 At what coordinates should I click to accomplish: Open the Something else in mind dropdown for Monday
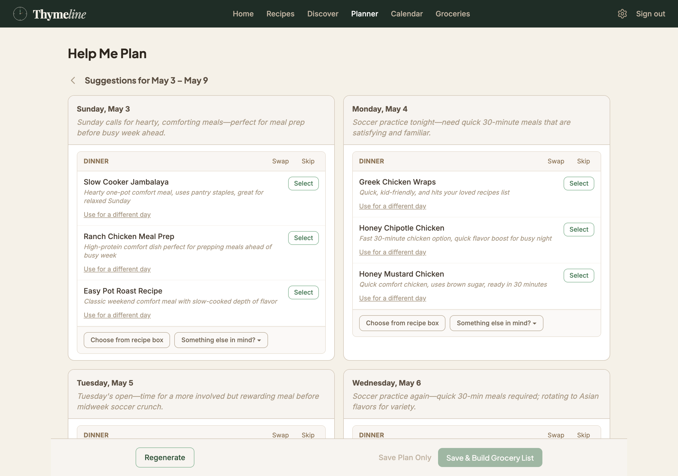tap(496, 323)
